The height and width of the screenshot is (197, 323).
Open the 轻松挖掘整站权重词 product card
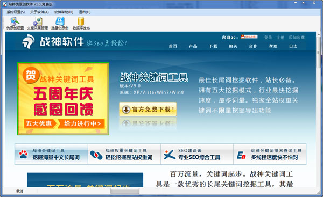coord(124,154)
